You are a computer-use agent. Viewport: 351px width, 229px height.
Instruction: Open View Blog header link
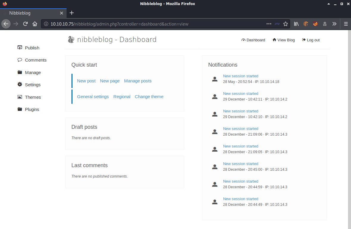pos(283,40)
